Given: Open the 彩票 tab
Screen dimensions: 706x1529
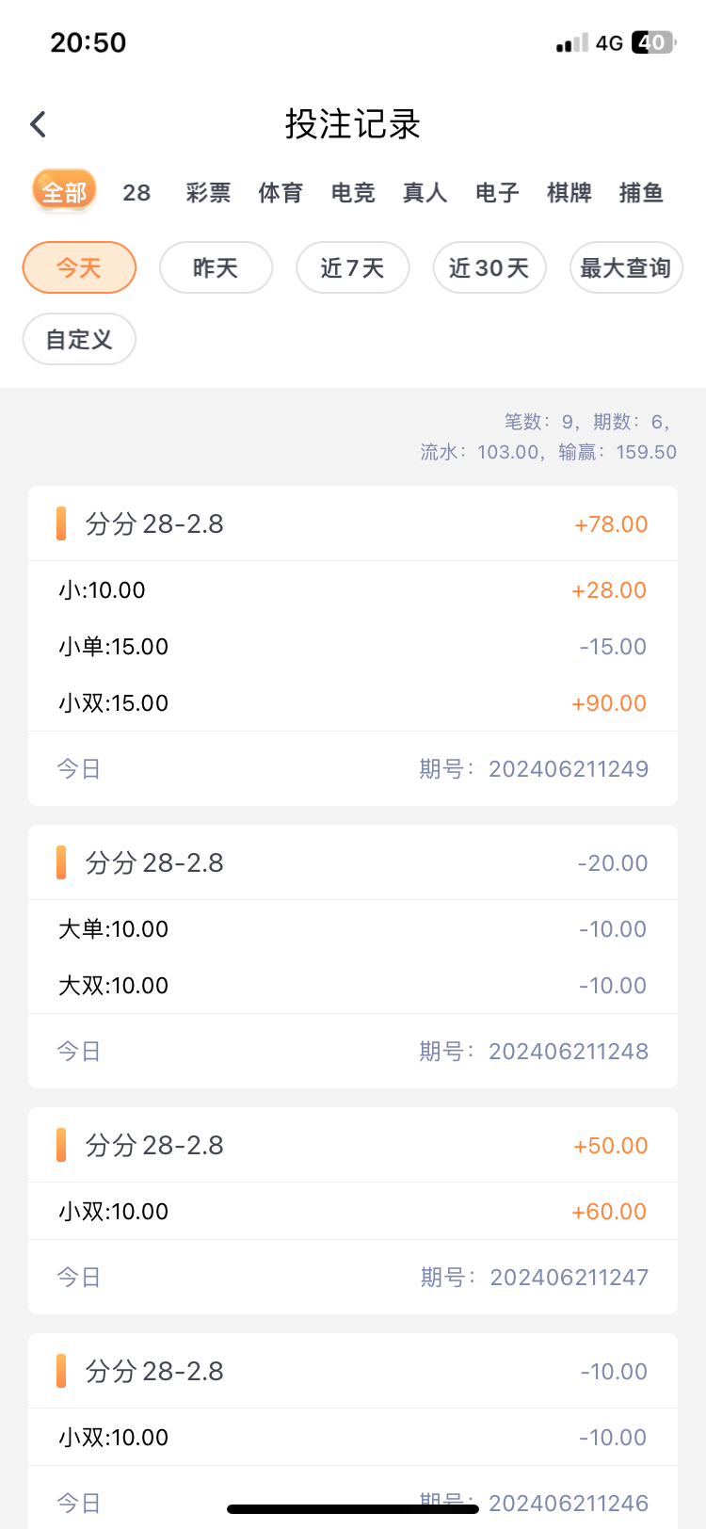Looking at the screenshot, I should point(208,193).
